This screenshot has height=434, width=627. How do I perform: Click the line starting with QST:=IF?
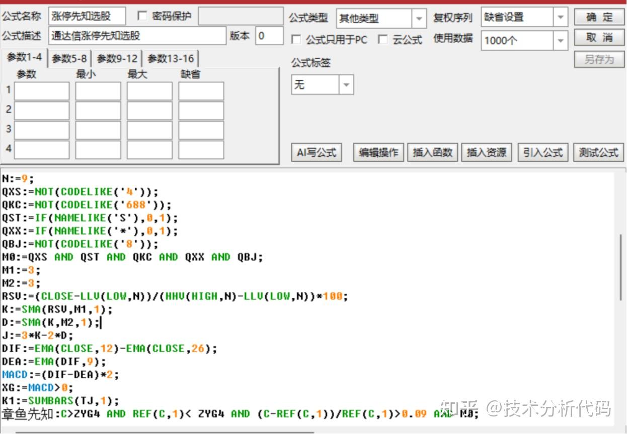pos(90,218)
